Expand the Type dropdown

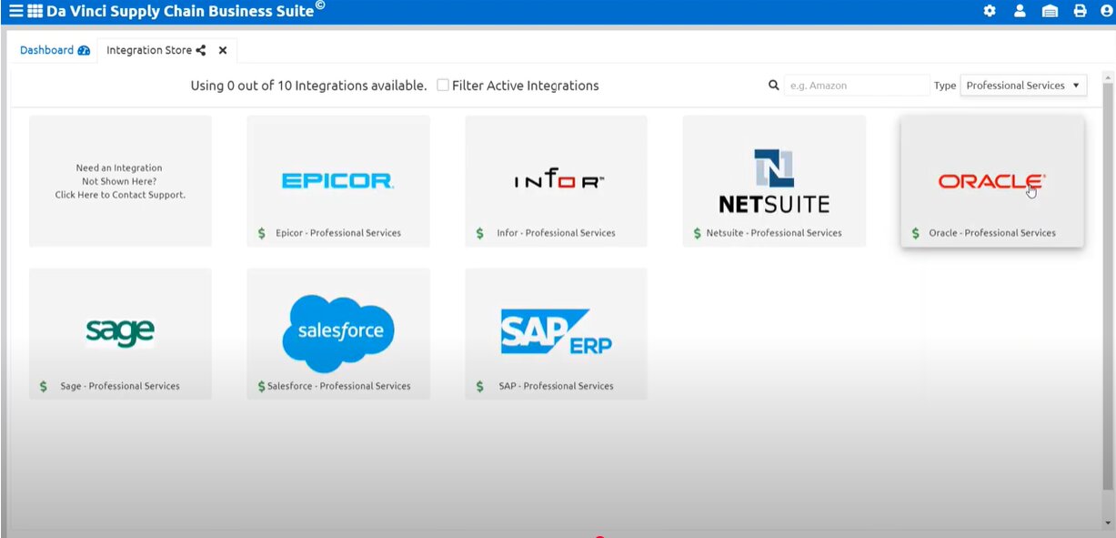coord(1023,86)
